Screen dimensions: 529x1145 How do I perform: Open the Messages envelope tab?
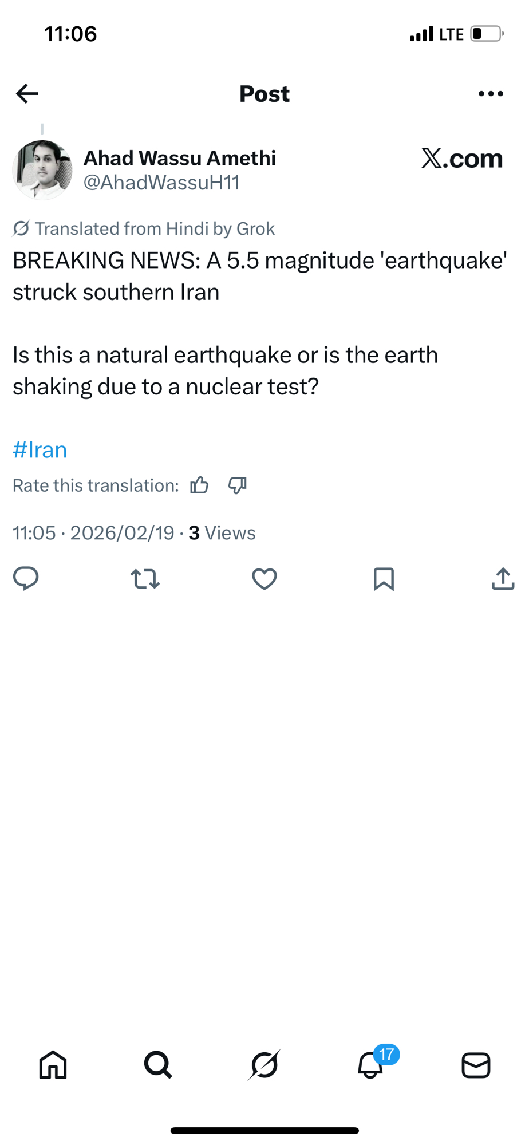[x=476, y=1065]
